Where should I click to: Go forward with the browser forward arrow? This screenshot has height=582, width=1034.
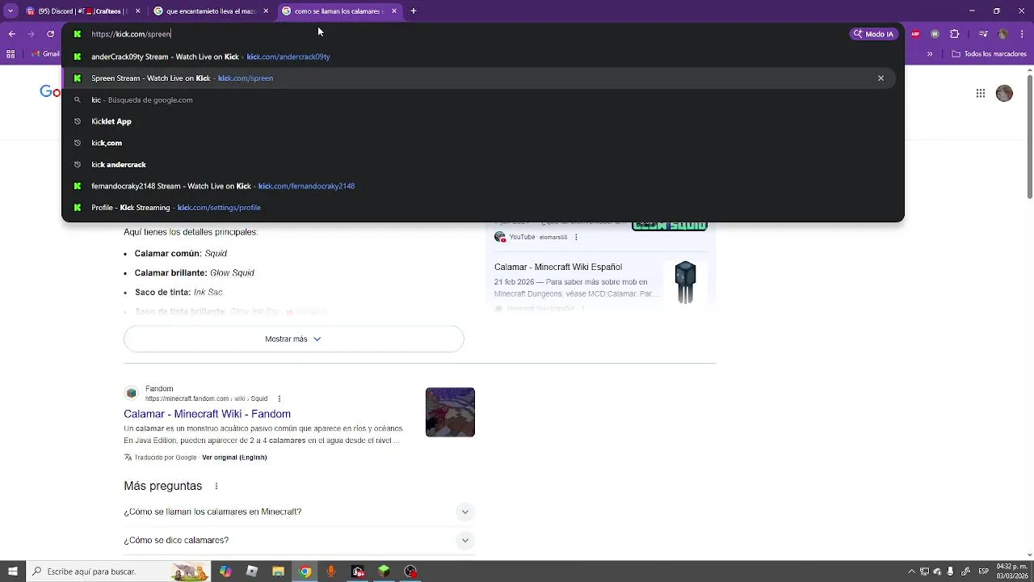(x=31, y=34)
